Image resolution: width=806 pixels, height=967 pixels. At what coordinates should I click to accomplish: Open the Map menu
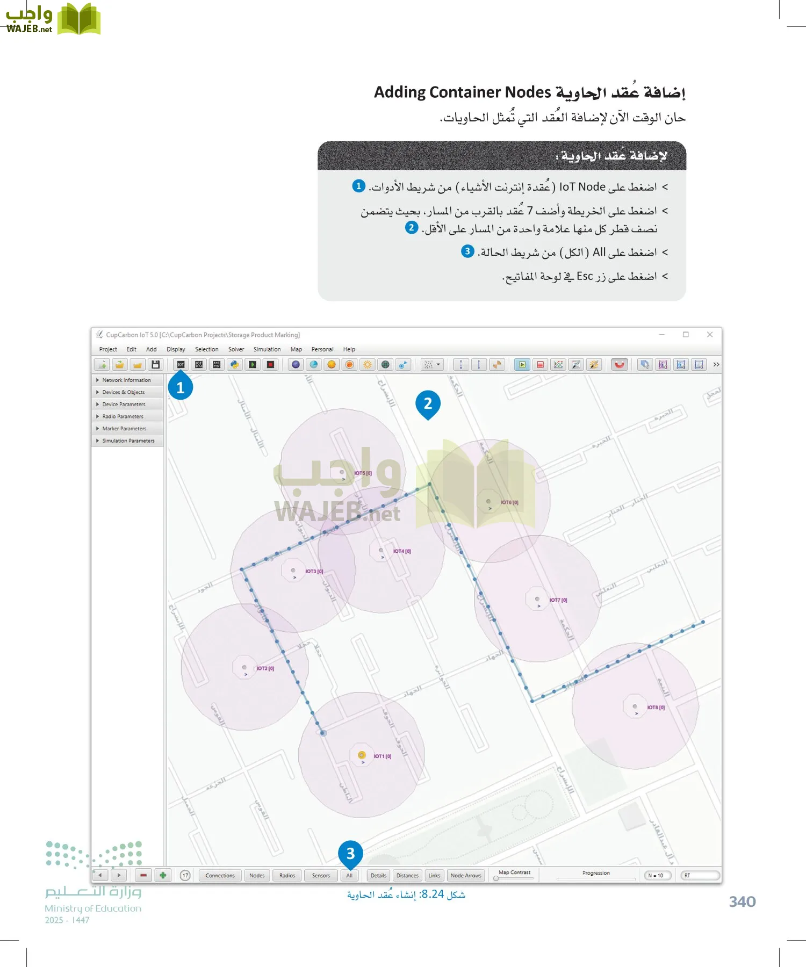click(x=296, y=349)
